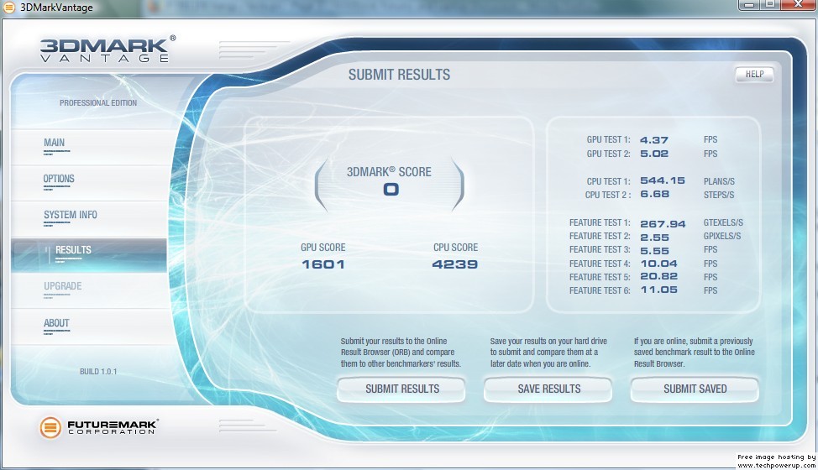Click the GTEXELS/S unit label
Viewport: 818px width, 470px height.
pyautogui.click(x=723, y=222)
